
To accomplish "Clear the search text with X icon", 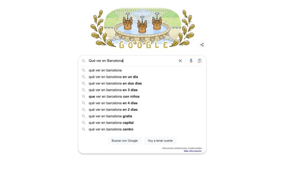I will click(180, 61).
